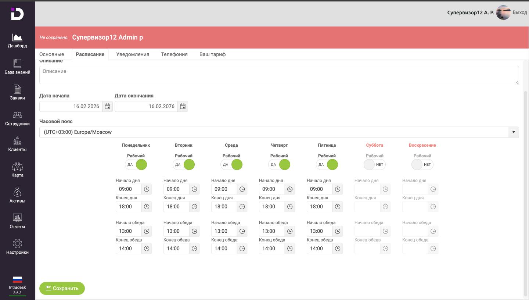The image size is (529, 300).
Task: Open calendar dropdown for Дата окончания
Action: click(x=183, y=106)
